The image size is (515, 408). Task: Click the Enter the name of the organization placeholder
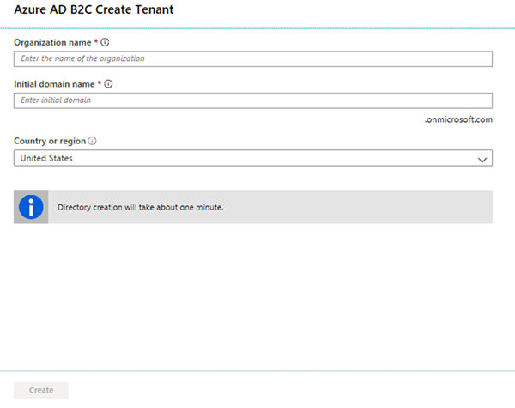click(82, 58)
